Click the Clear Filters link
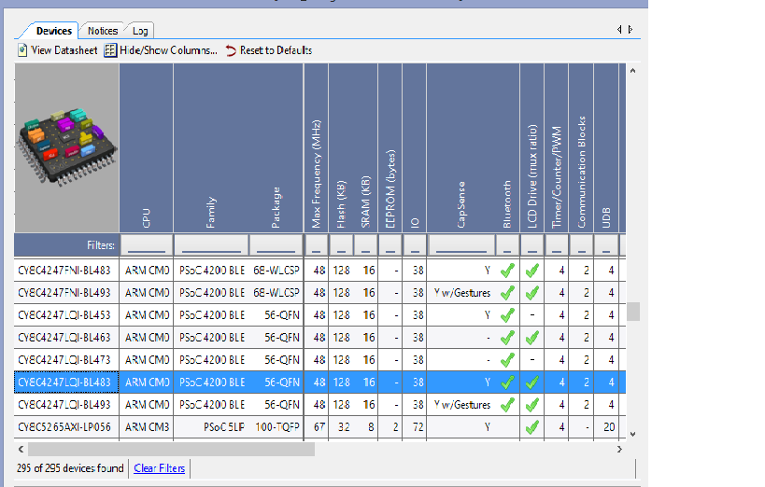This screenshot has width=765, height=487. (159, 468)
